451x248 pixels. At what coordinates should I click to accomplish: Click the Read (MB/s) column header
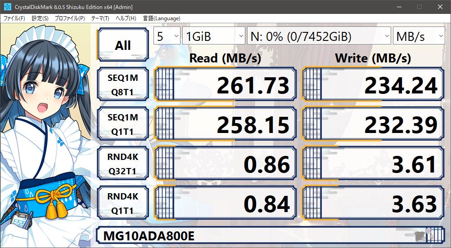click(x=225, y=58)
